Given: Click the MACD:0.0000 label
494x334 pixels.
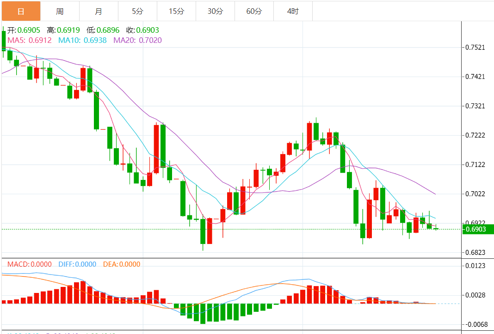Looking at the screenshot, I should [30, 264].
